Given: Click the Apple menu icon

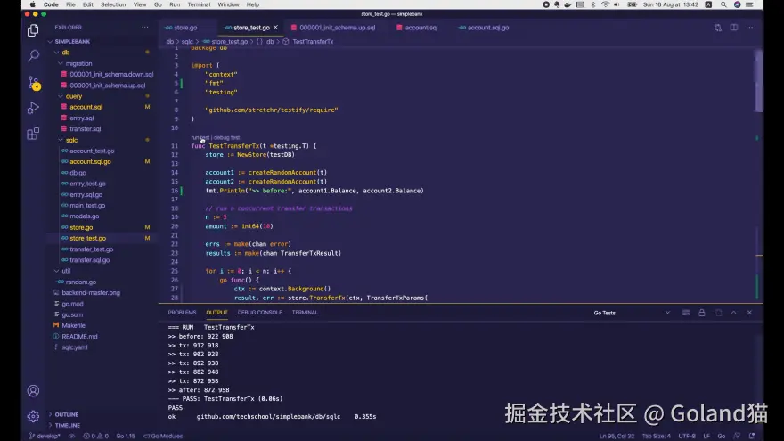Looking at the screenshot, I should coord(32,4).
